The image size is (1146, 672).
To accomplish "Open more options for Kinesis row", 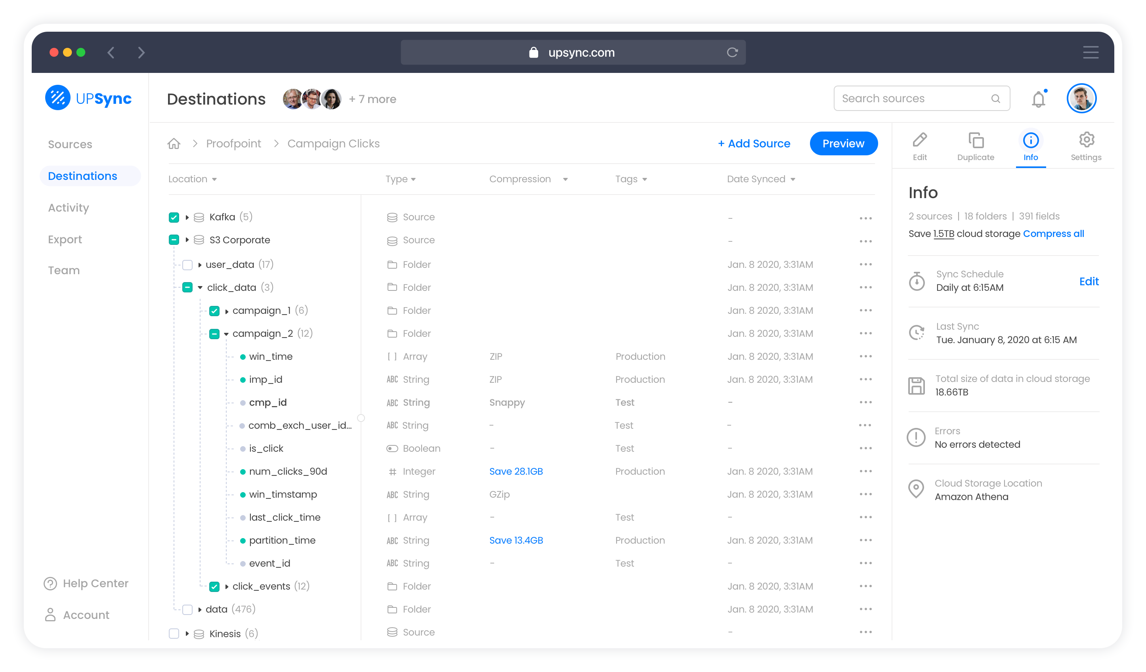I will tap(865, 632).
